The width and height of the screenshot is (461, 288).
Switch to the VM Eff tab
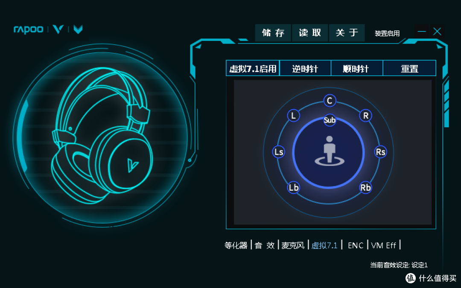pyautogui.click(x=383, y=245)
